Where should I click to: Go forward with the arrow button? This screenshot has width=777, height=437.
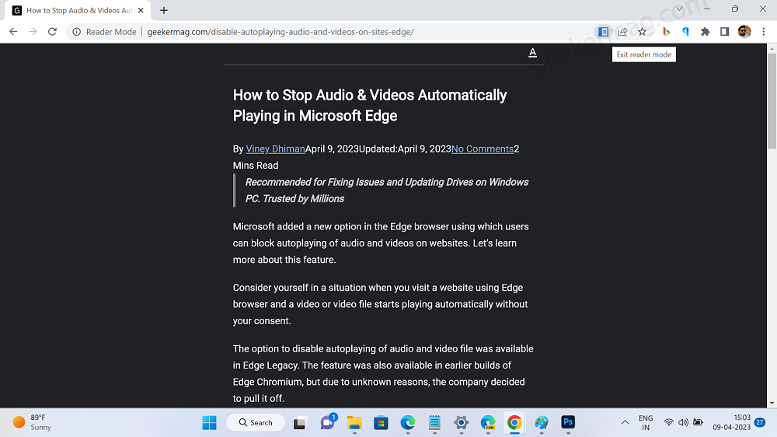pyautogui.click(x=33, y=32)
